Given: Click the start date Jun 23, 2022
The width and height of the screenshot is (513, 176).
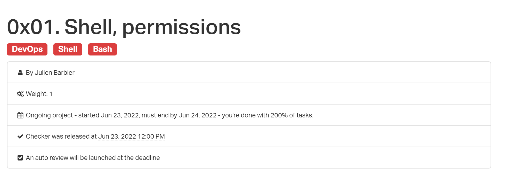Looking at the screenshot, I should (x=120, y=115).
